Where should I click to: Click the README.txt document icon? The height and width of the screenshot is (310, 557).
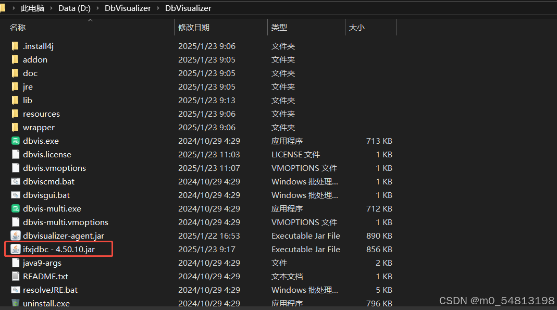tap(15, 276)
